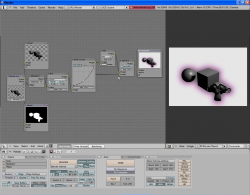This screenshot has height=195, width=250.
Task: Open the Composite layer dropdown in image viewer
Action: (x=237, y=146)
